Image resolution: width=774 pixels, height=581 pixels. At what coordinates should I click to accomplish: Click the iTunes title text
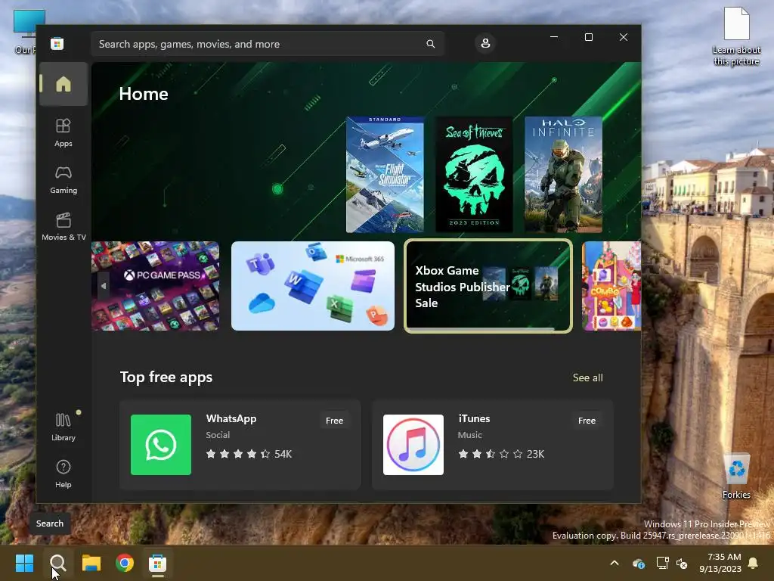coord(474,418)
